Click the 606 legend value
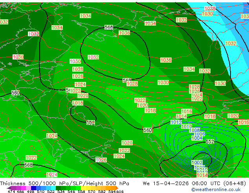Screen dimensions: 249x193 [x=120, y=191]
